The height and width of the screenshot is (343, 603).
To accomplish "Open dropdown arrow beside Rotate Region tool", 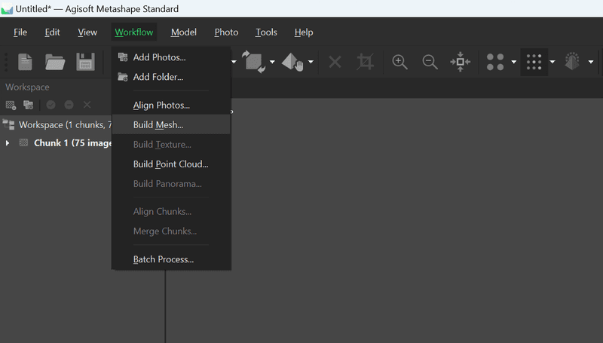I will (x=272, y=62).
